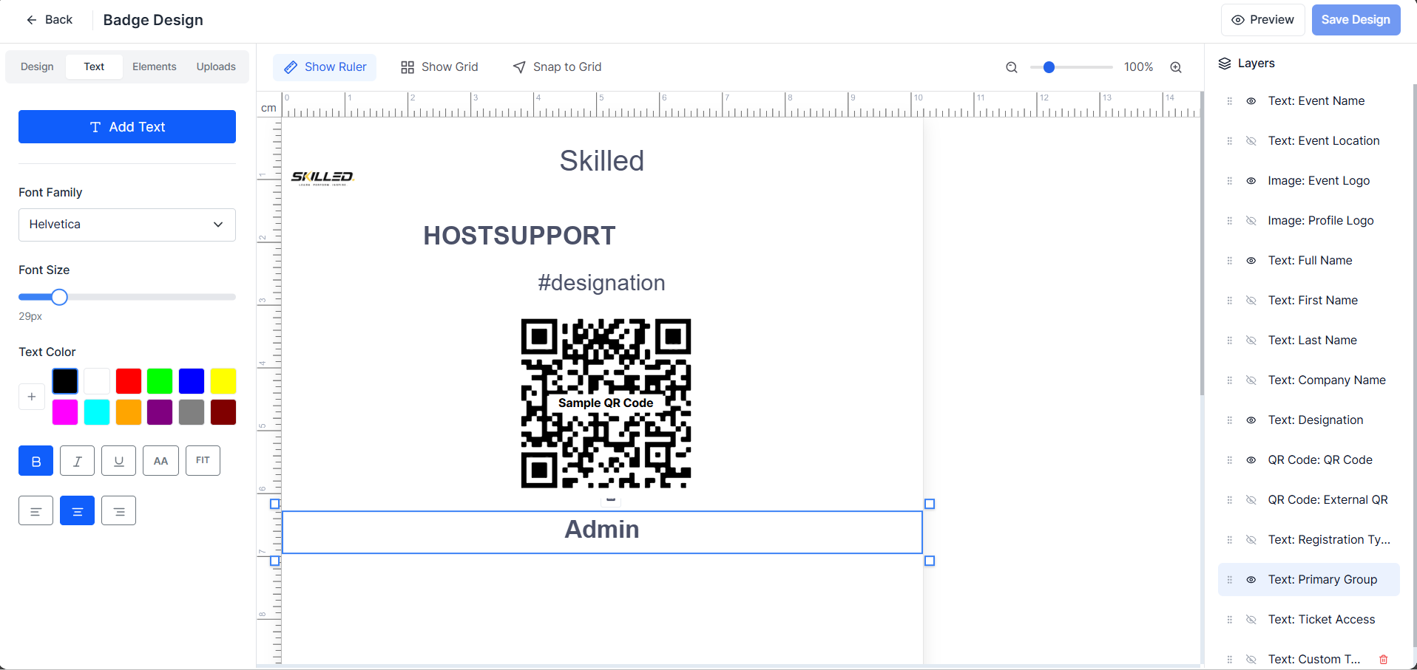Toggle italic formatting
The height and width of the screenshot is (670, 1417).
[77, 461]
